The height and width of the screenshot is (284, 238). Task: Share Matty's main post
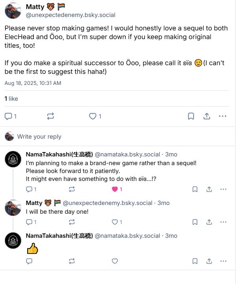click(206, 116)
